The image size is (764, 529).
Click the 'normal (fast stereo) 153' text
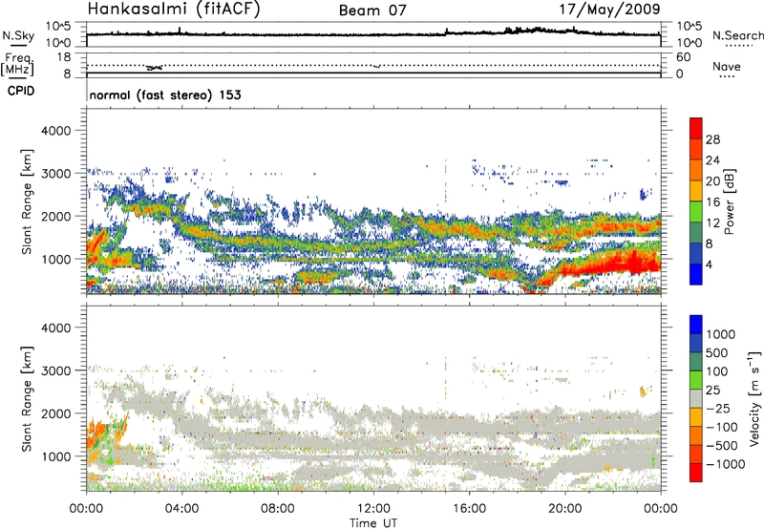pos(165,95)
